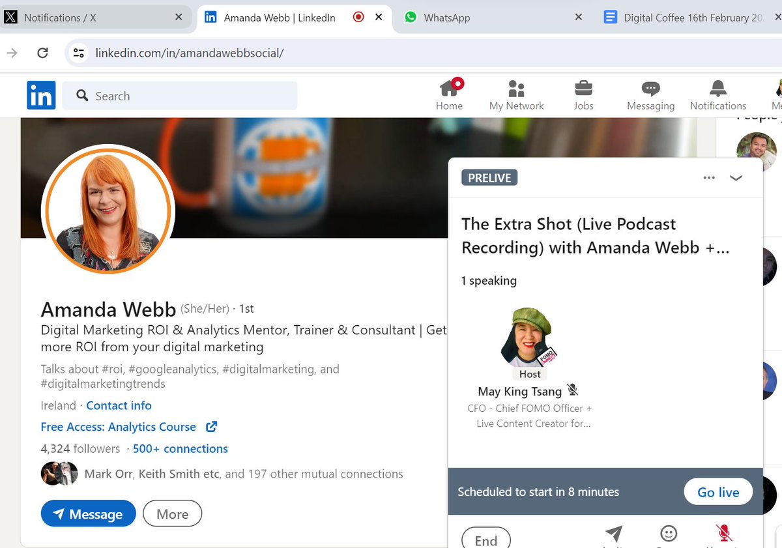The width and height of the screenshot is (782, 548).
Task: Click the CFO - Chief FOMO Officer description
Action: tap(529, 416)
